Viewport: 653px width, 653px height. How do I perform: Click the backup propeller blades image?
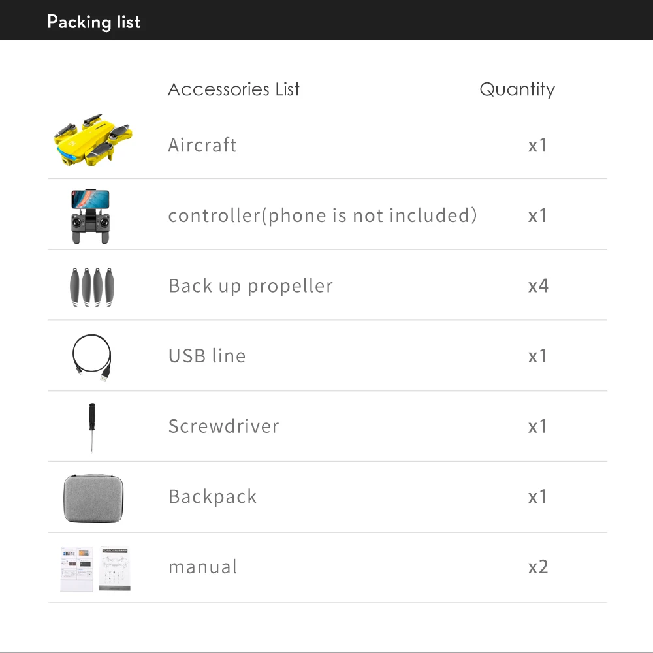click(x=93, y=286)
